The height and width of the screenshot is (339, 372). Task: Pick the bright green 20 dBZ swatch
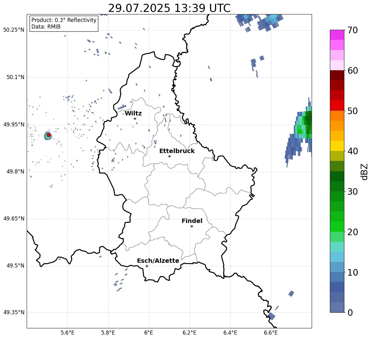click(x=337, y=226)
